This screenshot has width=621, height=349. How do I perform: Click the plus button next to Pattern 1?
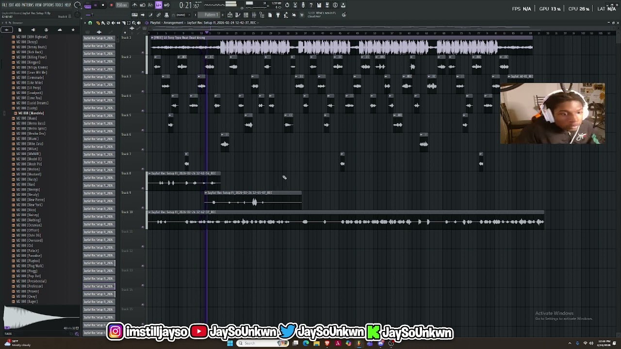click(x=223, y=15)
